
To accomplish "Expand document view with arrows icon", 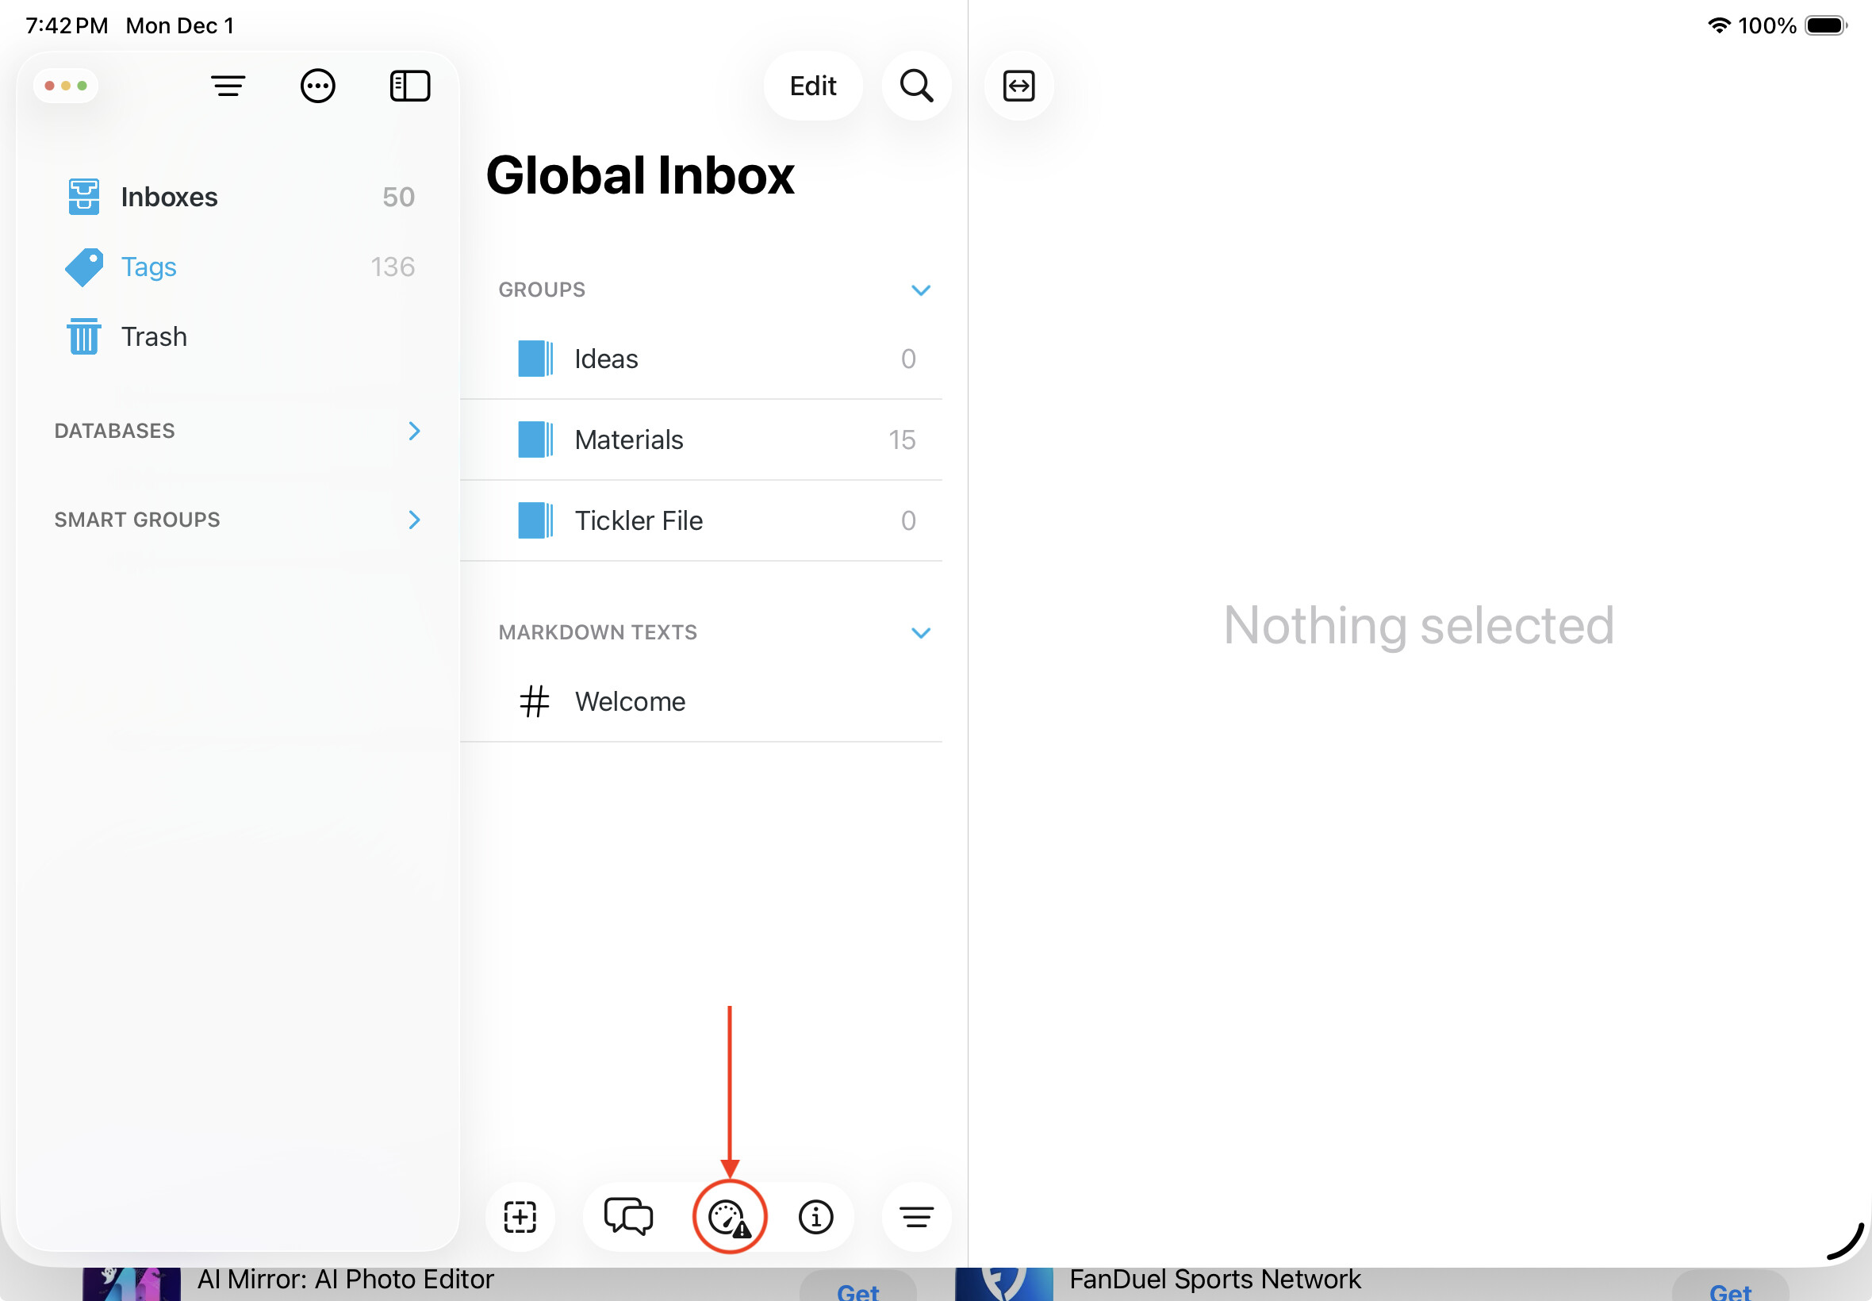I will pyautogui.click(x=1018, y=86).
